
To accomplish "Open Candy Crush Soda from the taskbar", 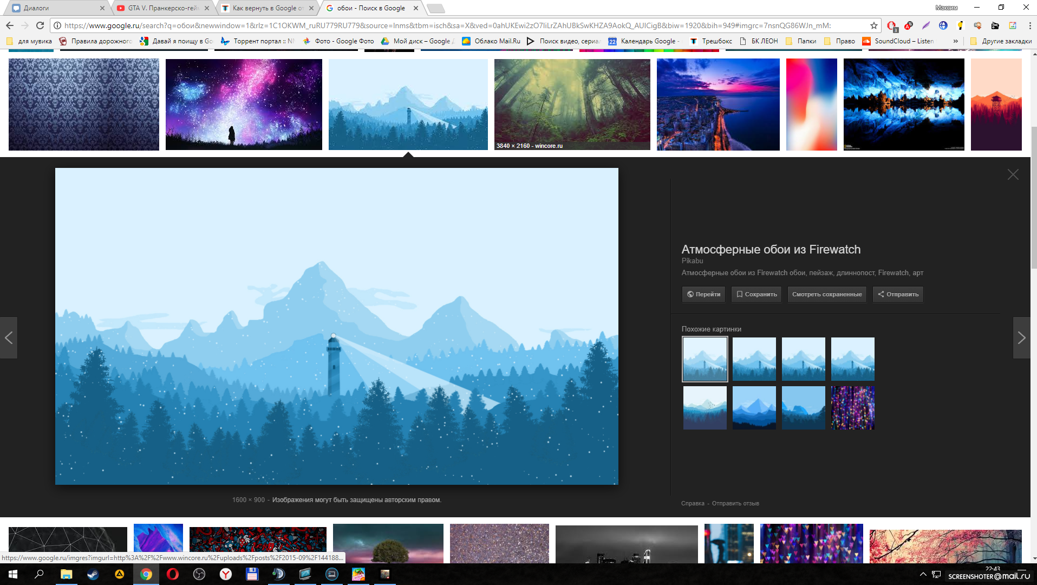I will 358,574.
